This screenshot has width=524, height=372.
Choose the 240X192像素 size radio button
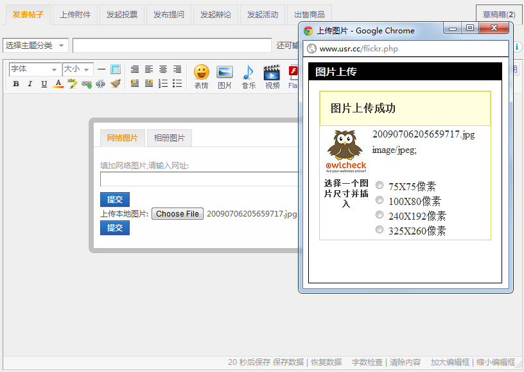[x=380, y=214]
